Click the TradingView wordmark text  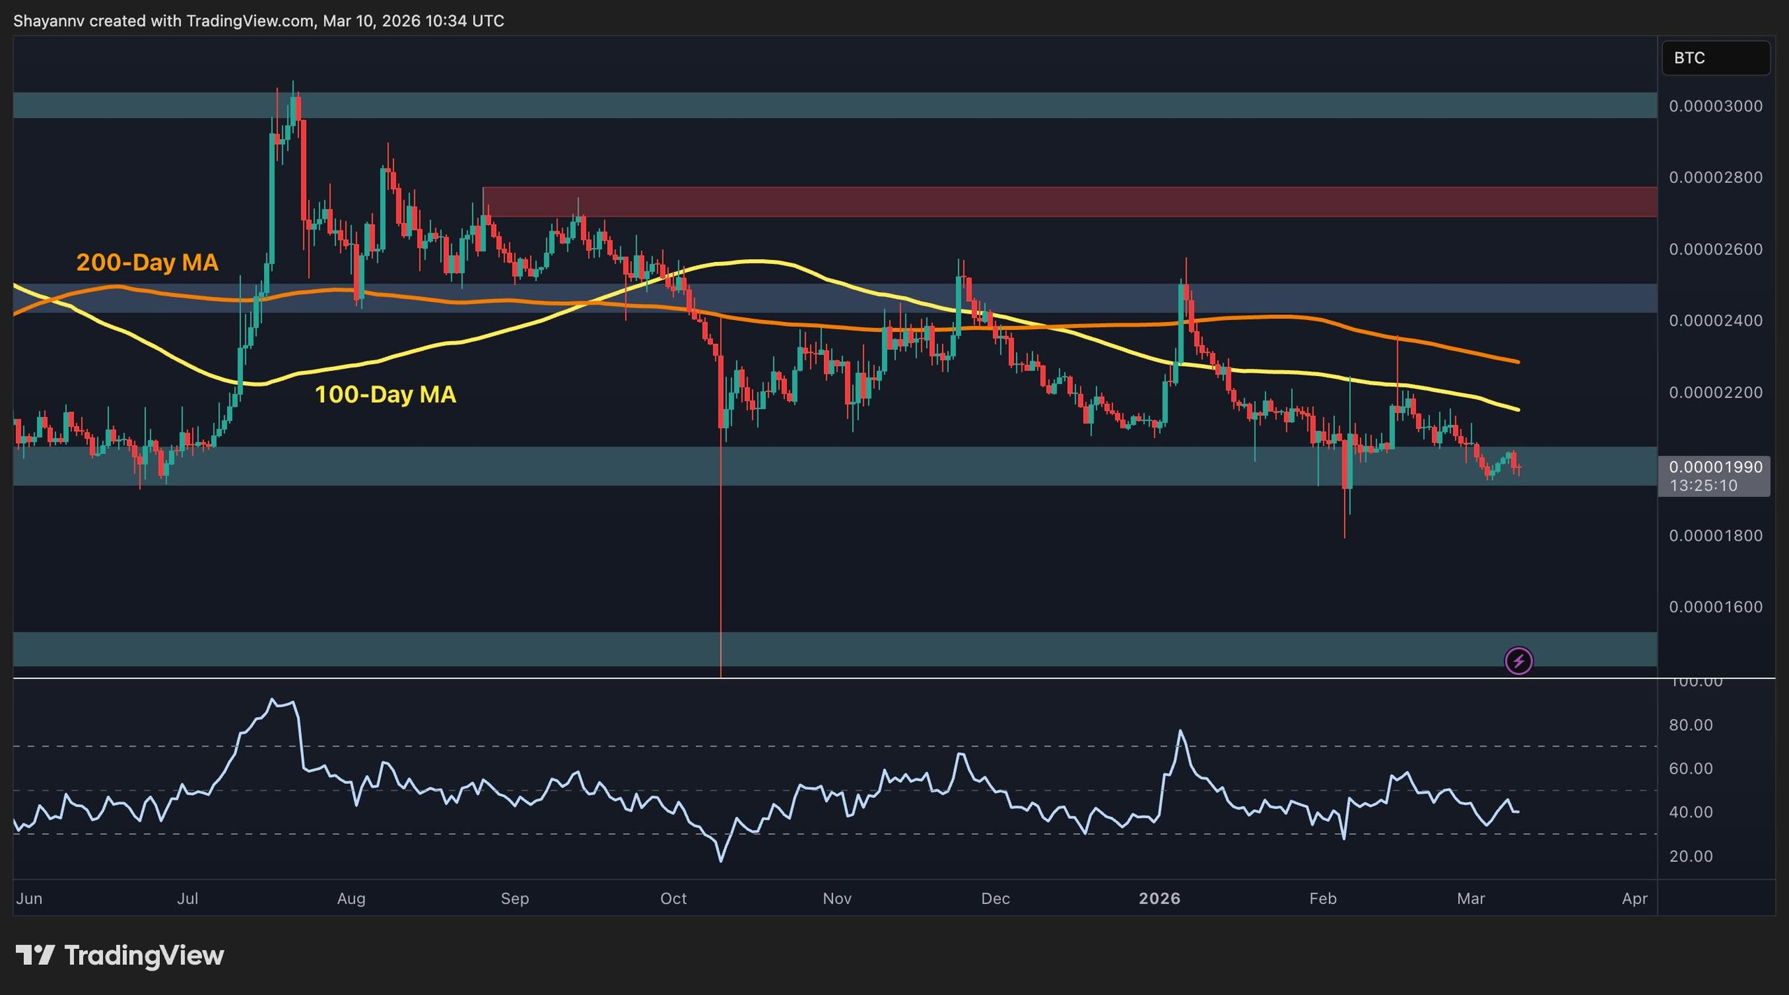[144, 955]
